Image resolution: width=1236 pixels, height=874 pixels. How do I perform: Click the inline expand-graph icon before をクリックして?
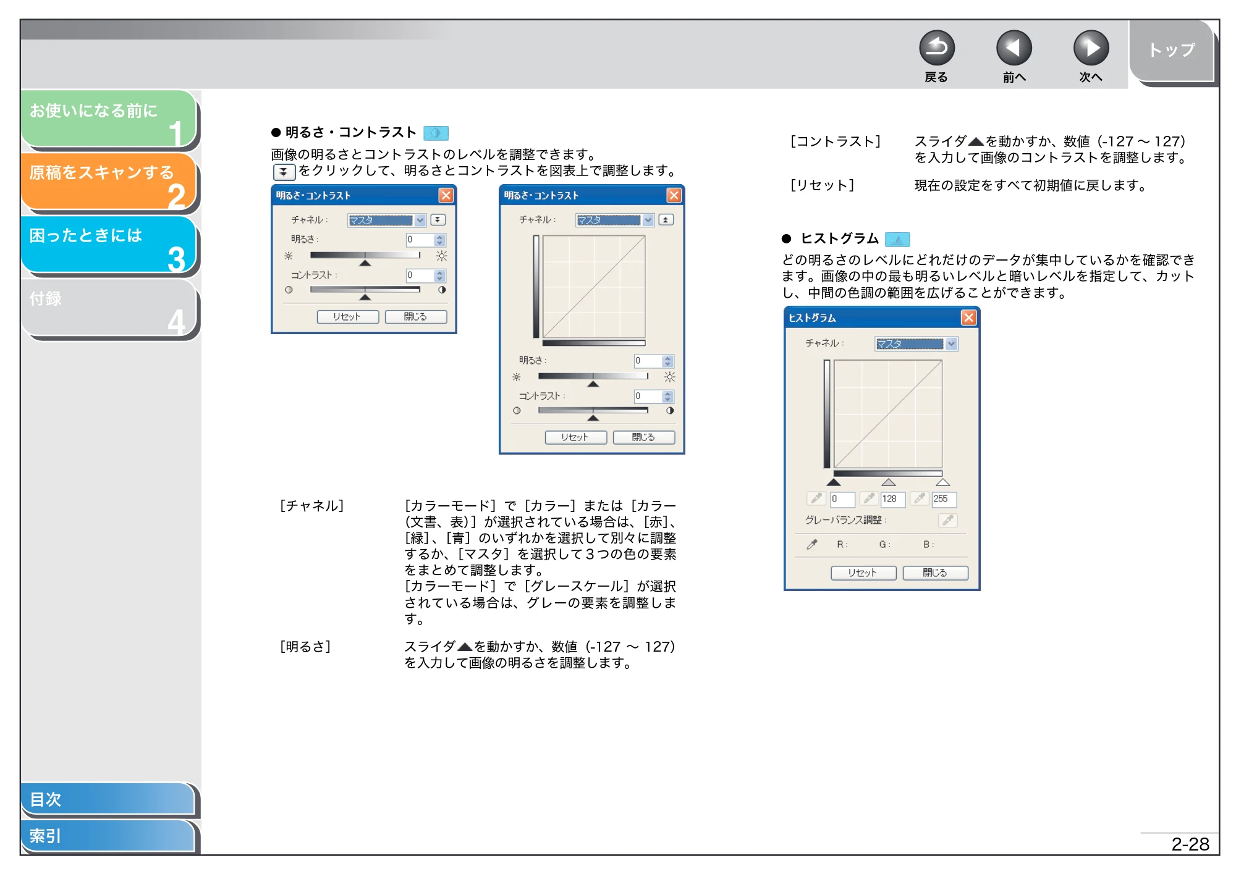pos(284,171)
